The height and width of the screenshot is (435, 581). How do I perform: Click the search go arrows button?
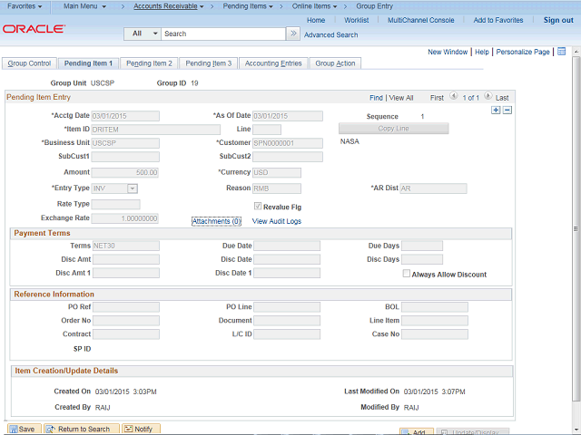point(292,34)
